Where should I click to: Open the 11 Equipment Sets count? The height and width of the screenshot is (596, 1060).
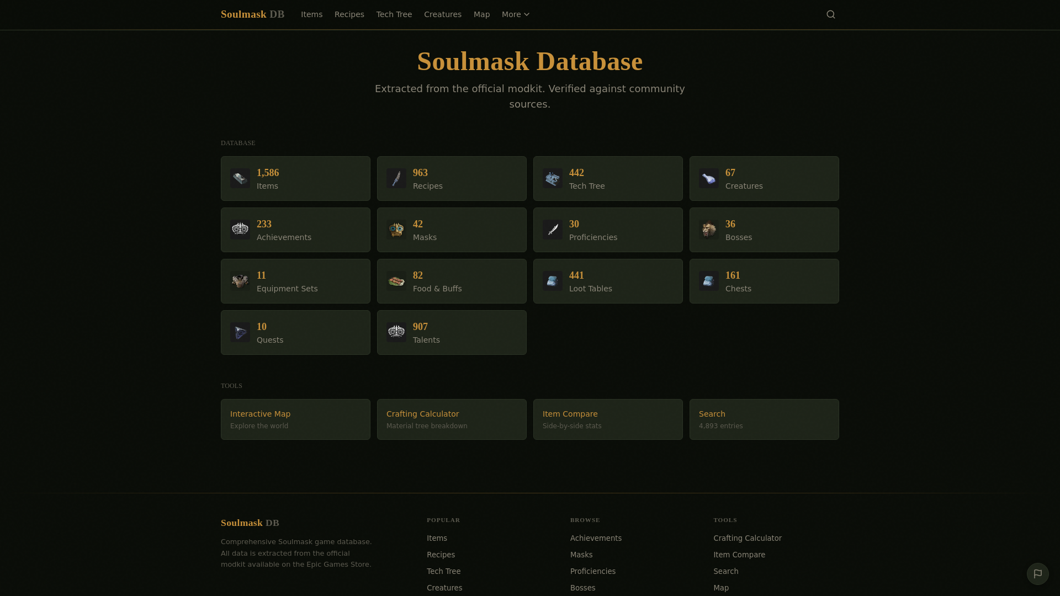coord(261,275)
